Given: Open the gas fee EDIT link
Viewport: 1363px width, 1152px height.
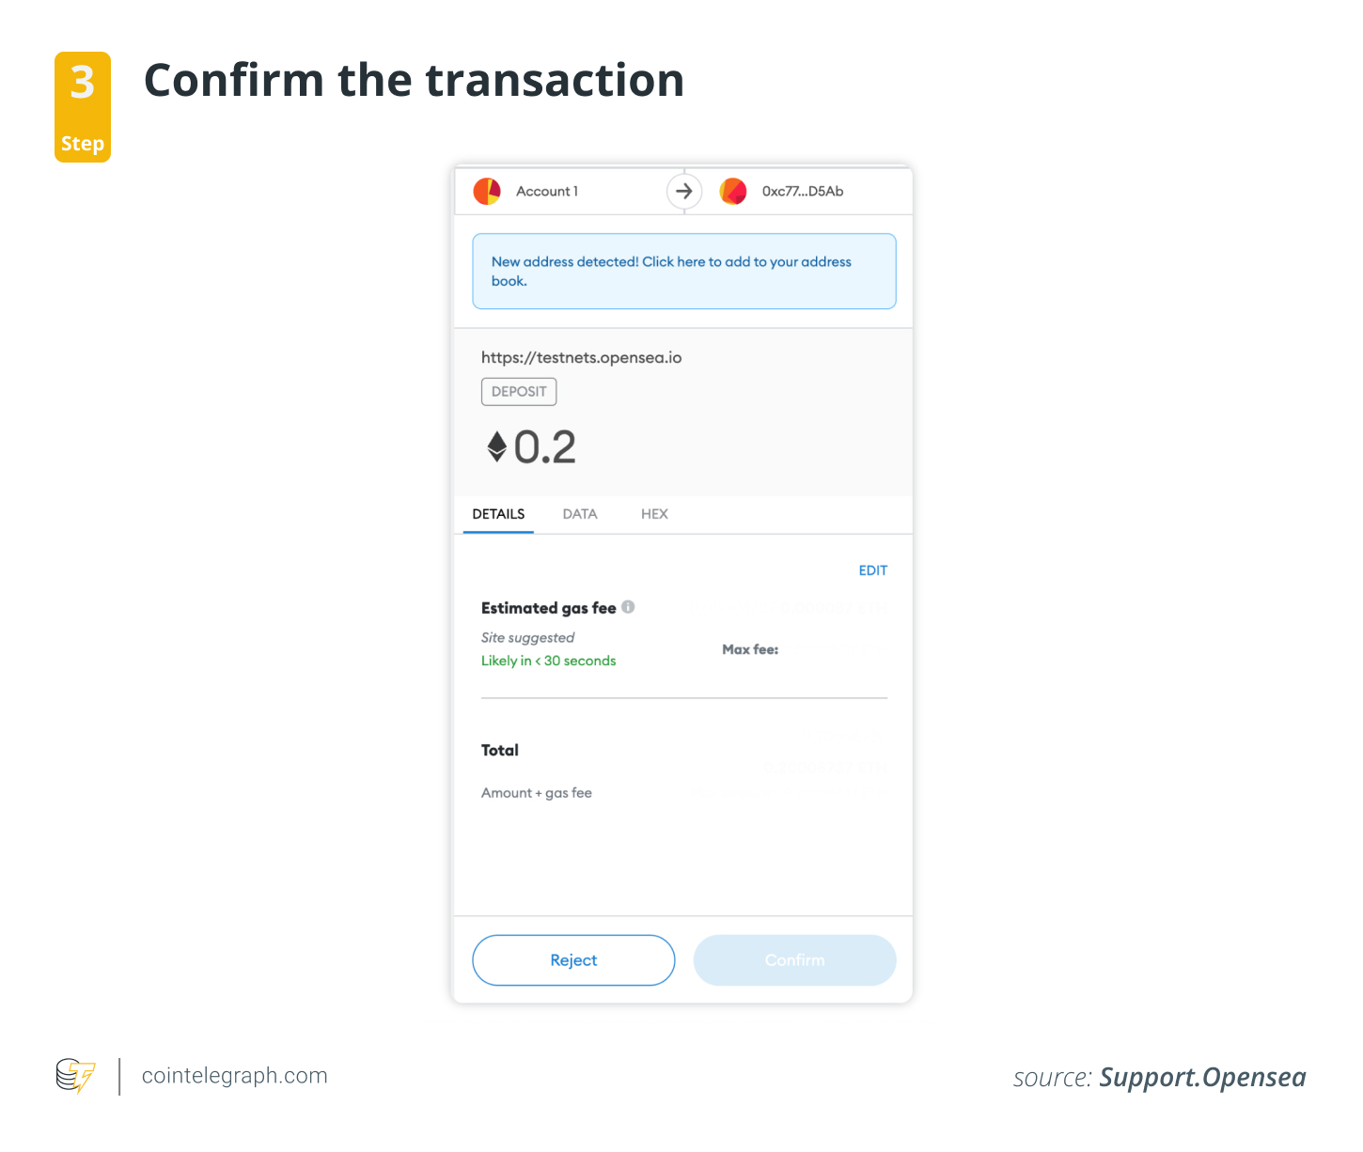Looking at the screenshot, I should point(872,570).
